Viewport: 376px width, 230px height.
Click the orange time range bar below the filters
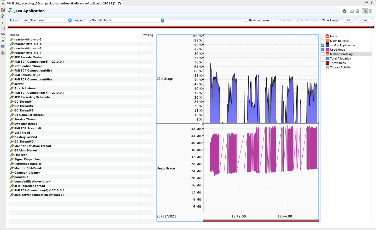(191, 27)
